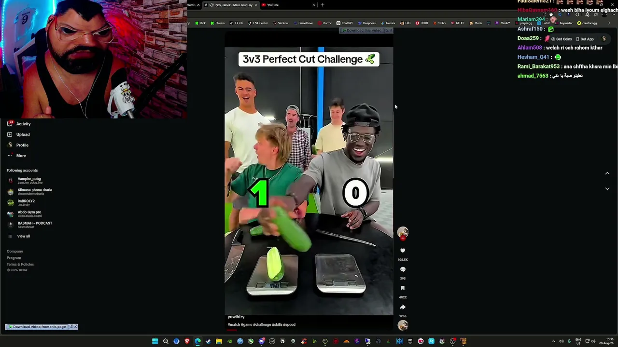Screen dimensions: 618x347
Task: Click the #speed hashtag in caption
Action: tap(289, 325)
